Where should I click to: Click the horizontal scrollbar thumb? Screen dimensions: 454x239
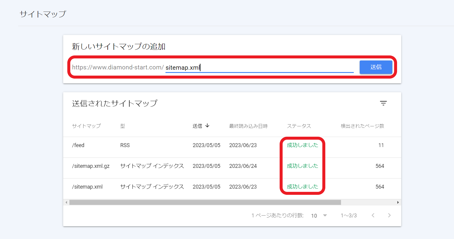click(x=205, y=202)
